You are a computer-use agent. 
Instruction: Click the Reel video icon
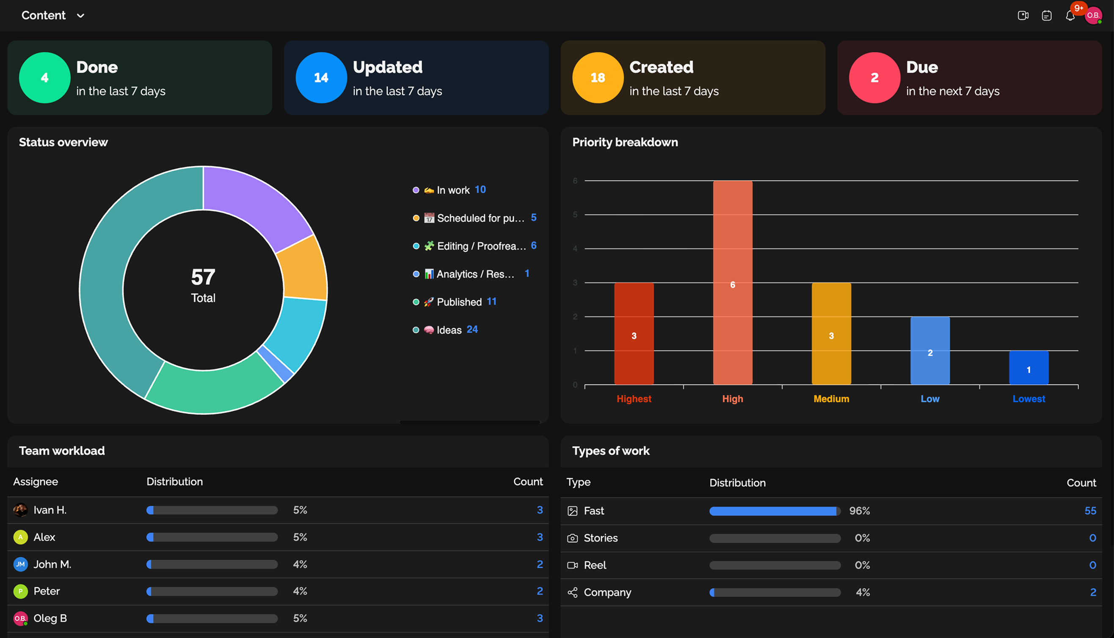point(572,565)
